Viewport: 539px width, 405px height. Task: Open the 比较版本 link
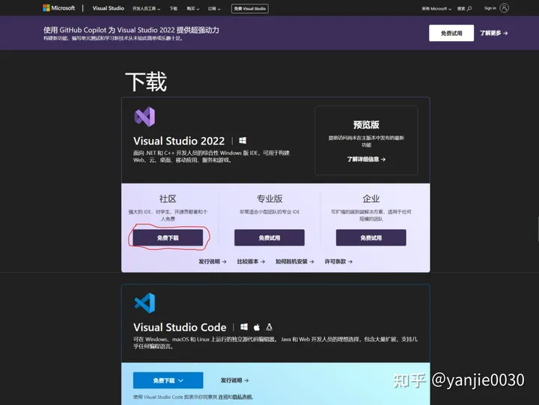251,261
